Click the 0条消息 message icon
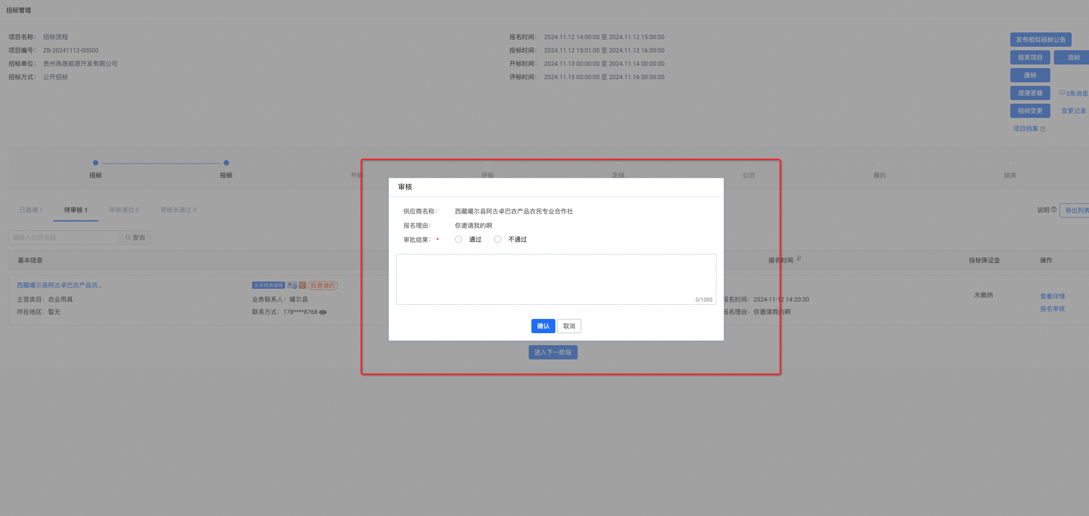Viewport: 1089px width, 516px height. (1061, 93)
